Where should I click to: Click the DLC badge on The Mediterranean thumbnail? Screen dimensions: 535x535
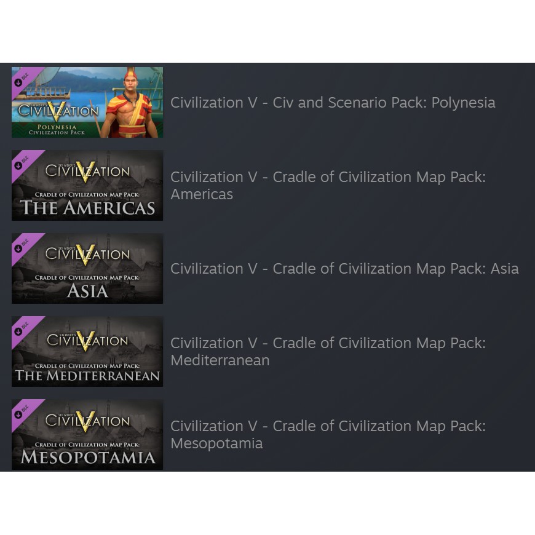tap(22, 328)
